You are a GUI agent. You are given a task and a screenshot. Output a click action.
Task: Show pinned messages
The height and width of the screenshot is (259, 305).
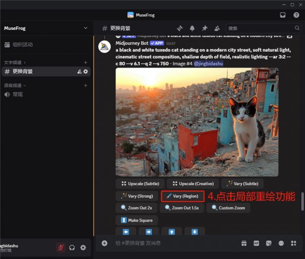click(x=205, y=28)
